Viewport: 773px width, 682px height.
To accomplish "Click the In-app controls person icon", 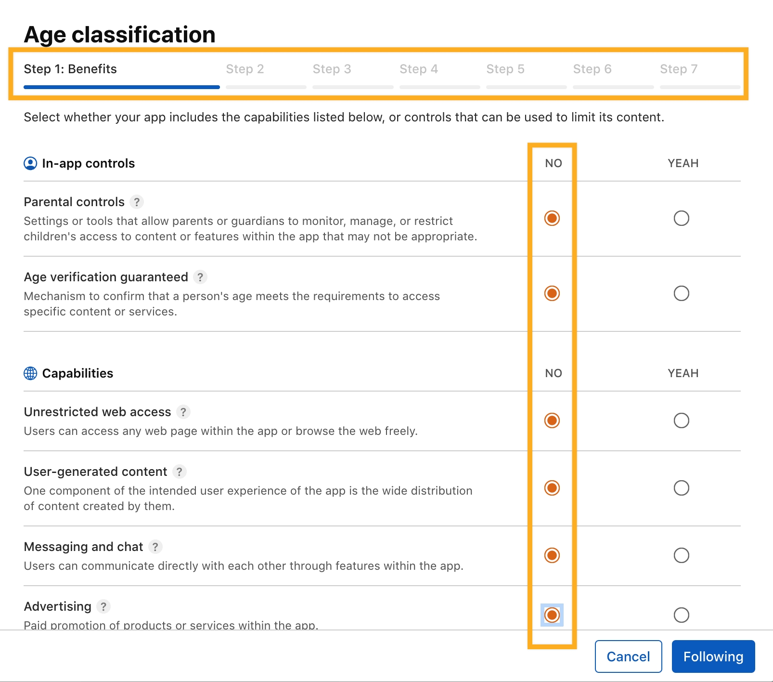I will [x=30, y=163].
